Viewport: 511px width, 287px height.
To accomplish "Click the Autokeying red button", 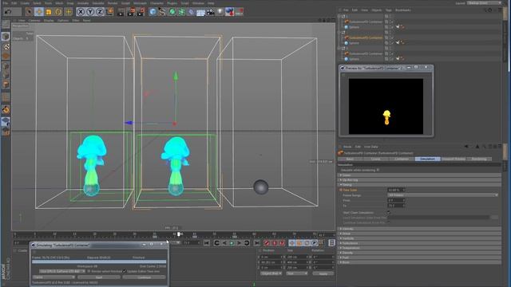I will tap(275, 243).
